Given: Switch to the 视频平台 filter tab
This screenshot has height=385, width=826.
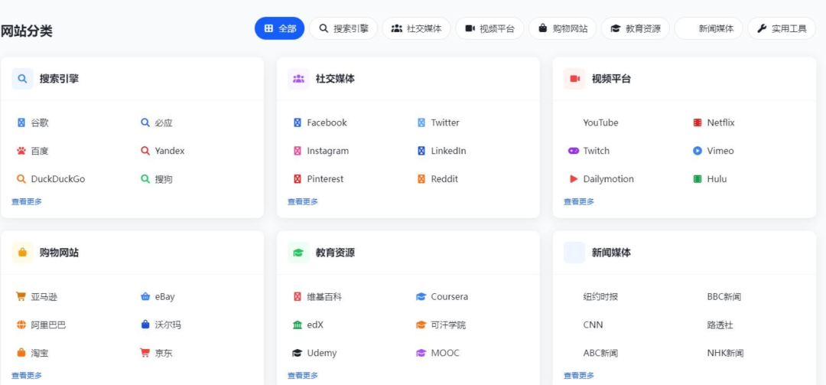Looking at the screenshot, I should tap(489, 28).
